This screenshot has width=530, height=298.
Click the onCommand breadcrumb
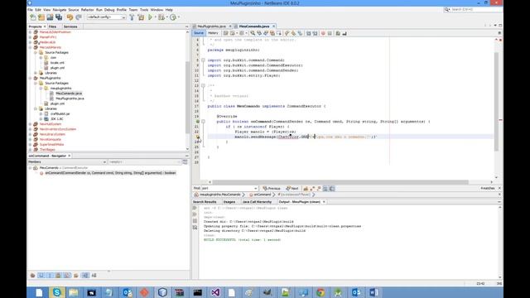click(x=260, y=195)
